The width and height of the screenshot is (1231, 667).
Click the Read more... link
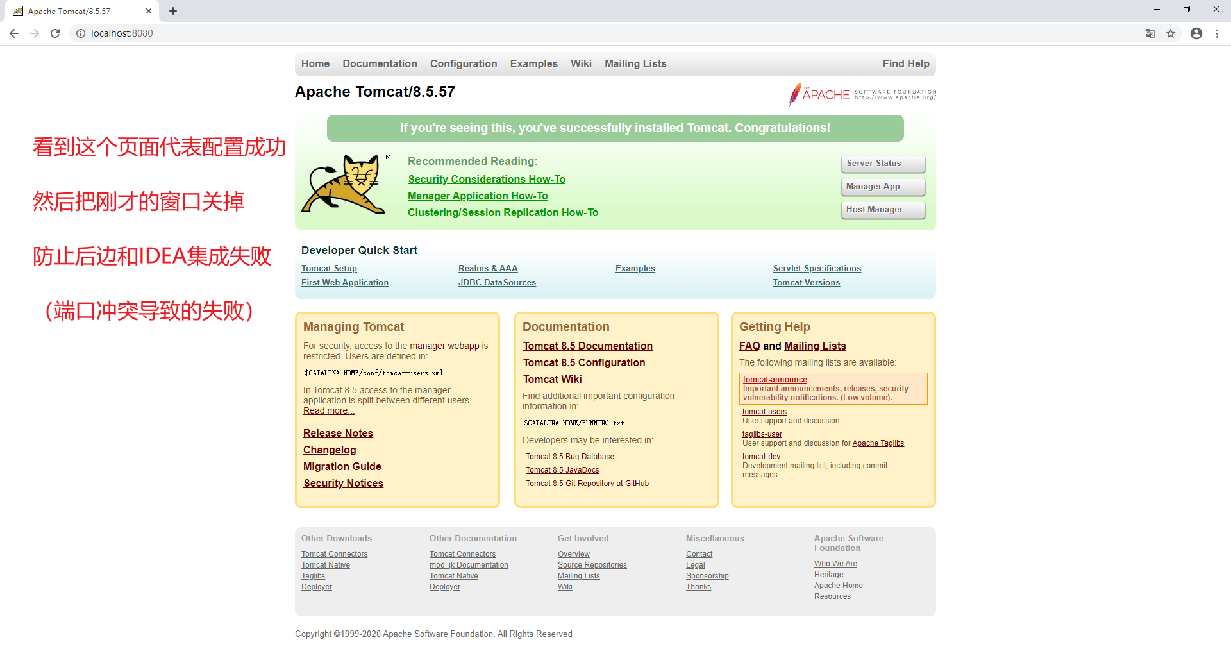[329, 410]
